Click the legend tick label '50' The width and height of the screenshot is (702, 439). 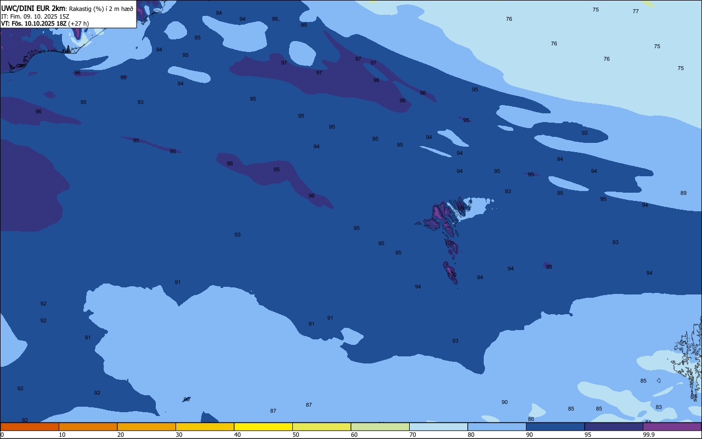coord(296,435)
